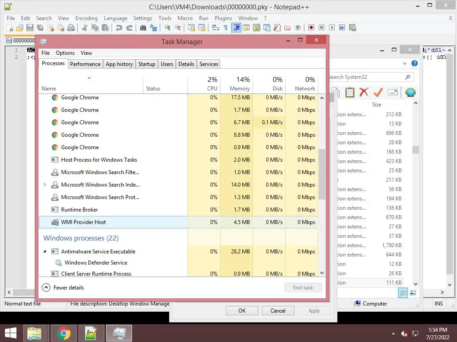Image resolution: width=457 pixels, height=342 pixels.
Task: Open the Start menu from taskbar
Action: point(11,333)
